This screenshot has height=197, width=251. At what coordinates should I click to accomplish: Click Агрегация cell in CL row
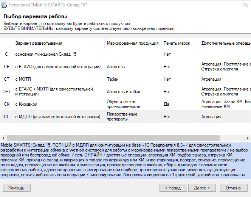pos(211,117)
